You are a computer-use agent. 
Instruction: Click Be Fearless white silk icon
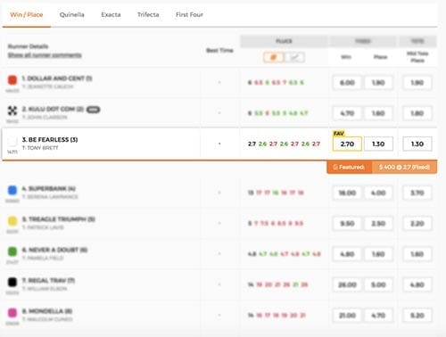[x=12, y=141]
